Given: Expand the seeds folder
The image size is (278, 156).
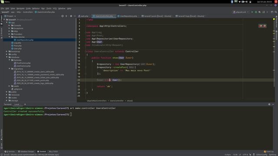Looking at the screenshot, I should click(9, 86).
